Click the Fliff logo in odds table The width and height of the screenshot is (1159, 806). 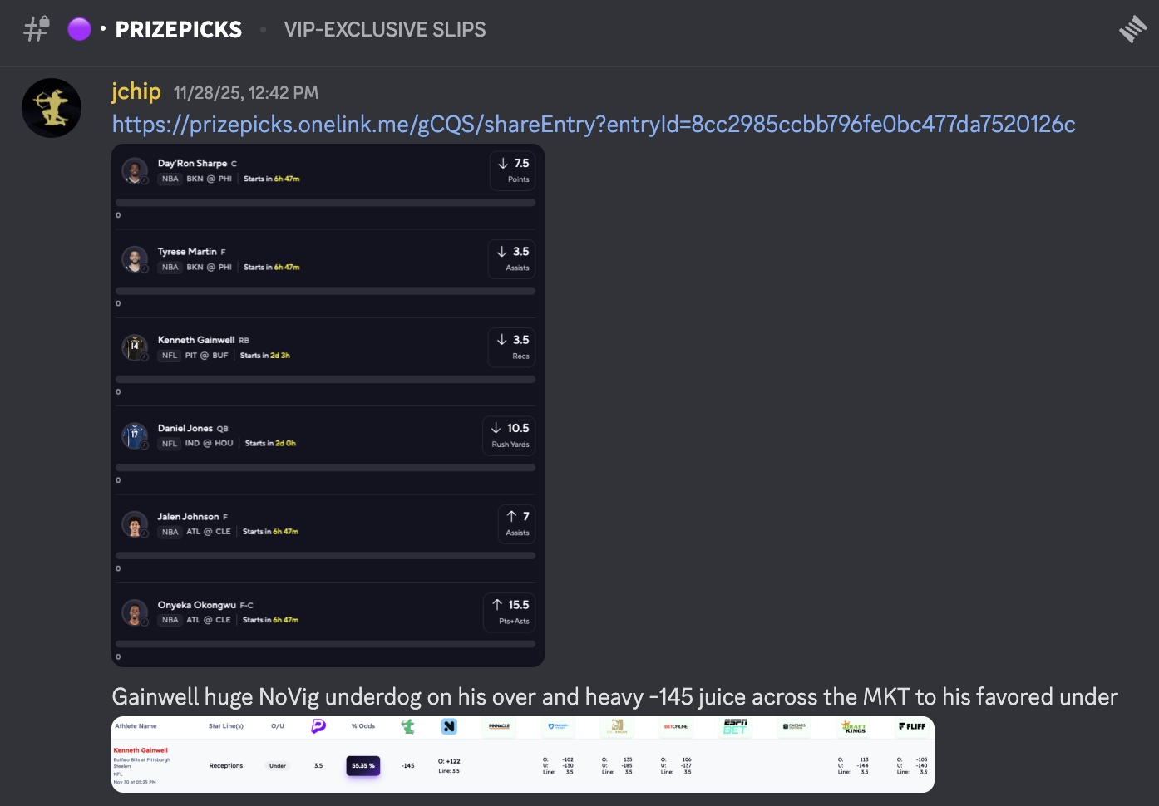pos(912,726)
